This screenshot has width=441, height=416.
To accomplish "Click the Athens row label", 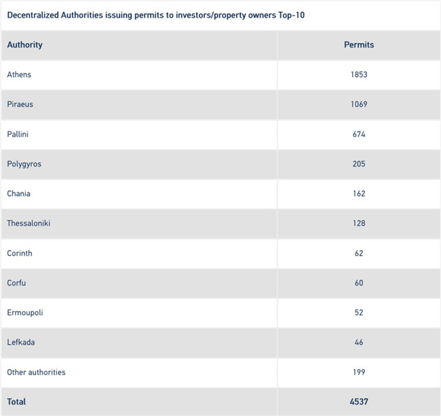I will click(x=19, y=74).
